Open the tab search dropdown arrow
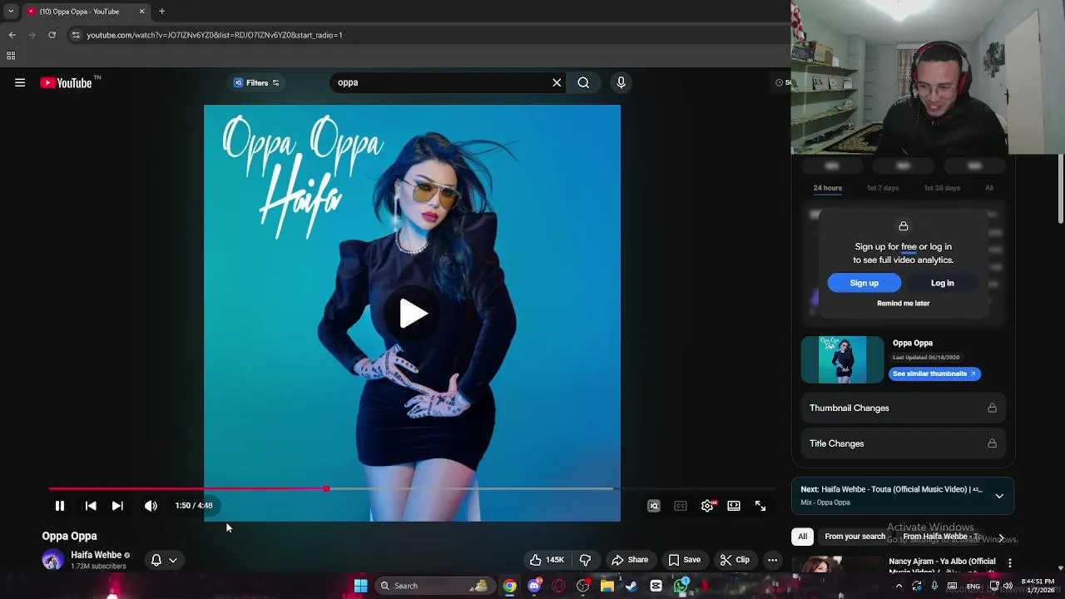Viewport: 1065px width, 599px height. pos(11,11)
